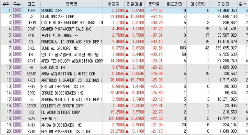The image size is (248, 135).
Task: Click the red up-arrow in the NVAX row
Action: [127, 119]
